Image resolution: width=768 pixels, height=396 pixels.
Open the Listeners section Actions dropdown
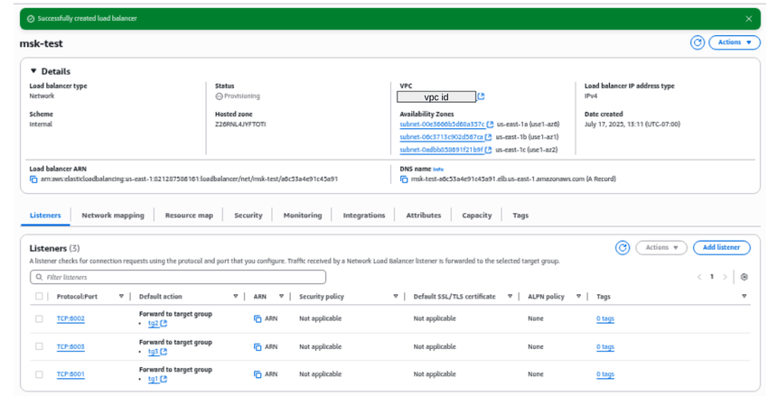click(660, 247)
